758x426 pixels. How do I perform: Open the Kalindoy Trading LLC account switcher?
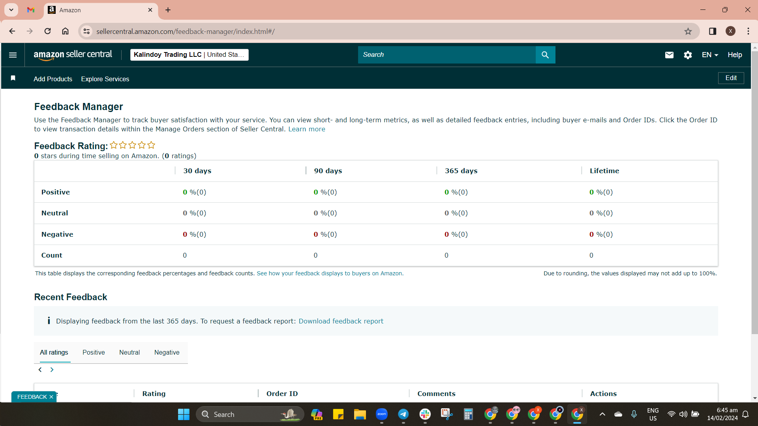[x=189, y=55]
